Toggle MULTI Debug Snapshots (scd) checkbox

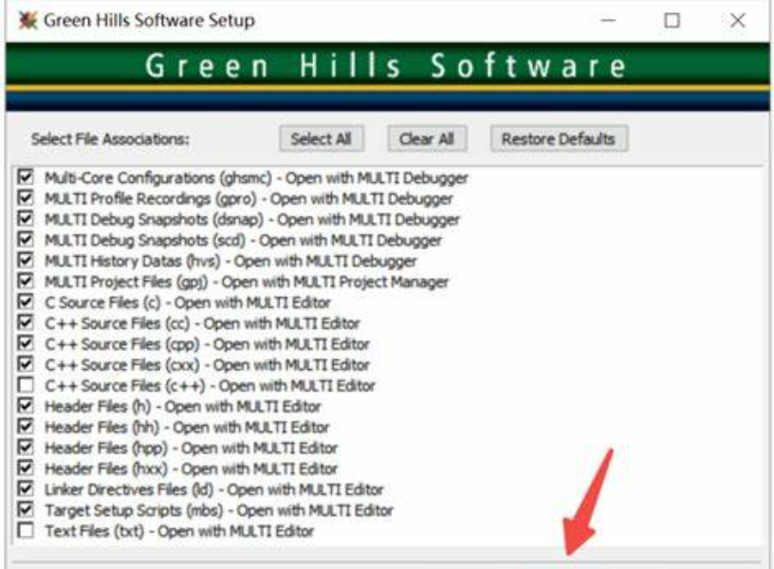26,239
